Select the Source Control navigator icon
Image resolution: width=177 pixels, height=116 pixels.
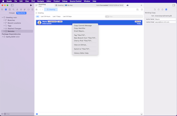(6, 10)
